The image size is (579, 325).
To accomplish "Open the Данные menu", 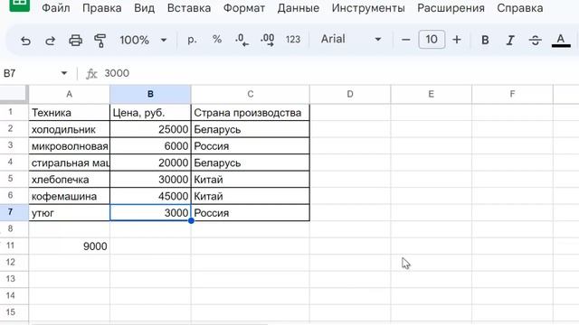I will [299, 8].
